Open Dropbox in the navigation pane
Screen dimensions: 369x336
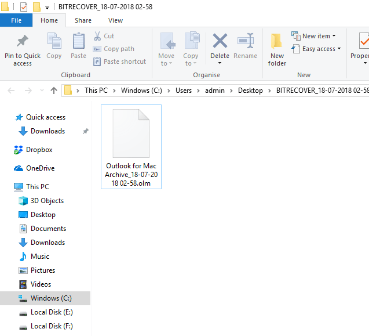pyautogui.click(x=39, y=150)
